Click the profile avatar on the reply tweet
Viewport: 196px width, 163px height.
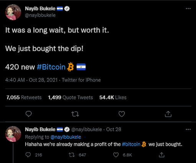(13, 134)
